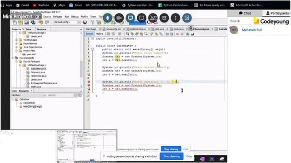Open the Start Page editor tab
Image resolution: width=291 pixels, height=163 pixels.
(x=91, y=29)
